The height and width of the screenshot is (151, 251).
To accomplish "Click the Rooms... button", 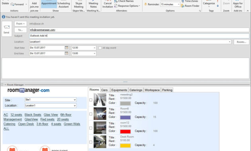I will coord(241,42).
